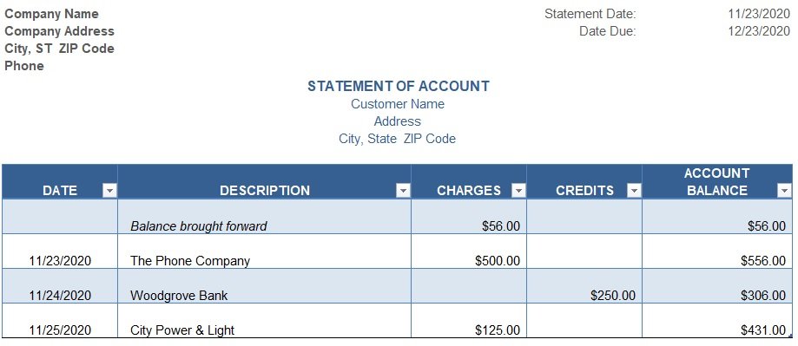Click the Customer Name field
798x346 pixels.
click(x=398, y=104)
